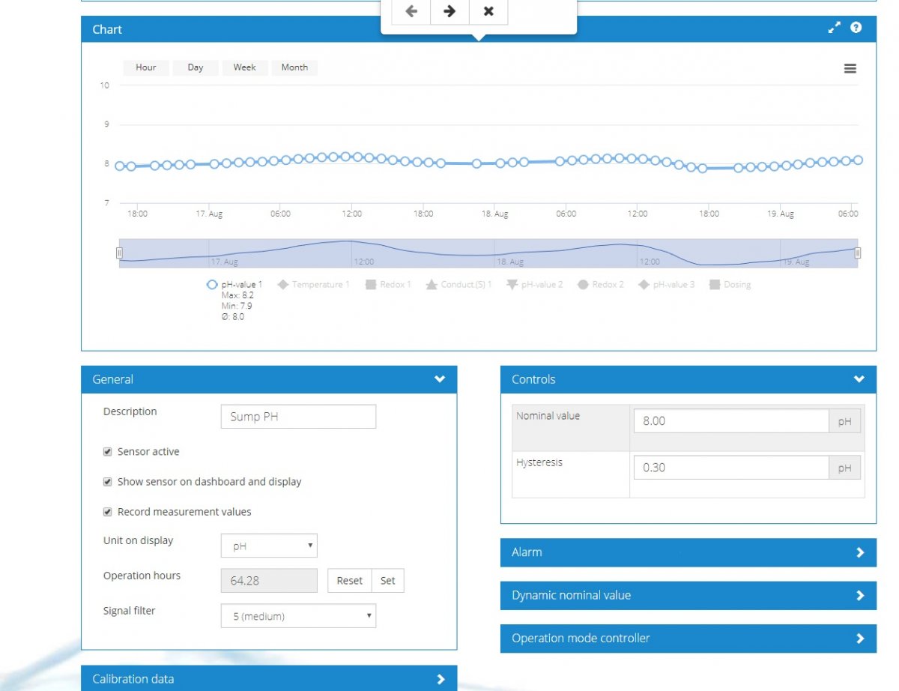Click the Reset operation hours button
This screenshot has height=691, width=899.
click(349, 581)
